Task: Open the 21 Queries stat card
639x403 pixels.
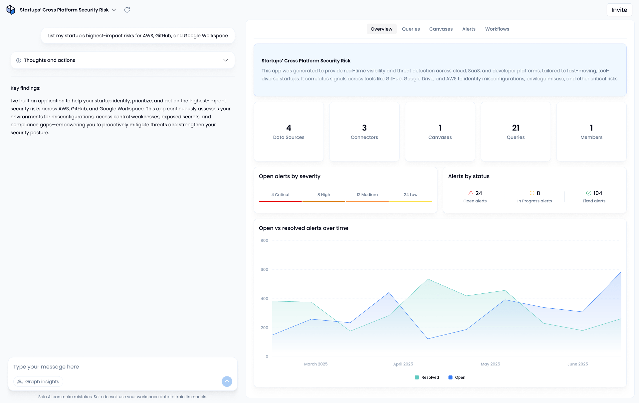Action: [516, 132]
